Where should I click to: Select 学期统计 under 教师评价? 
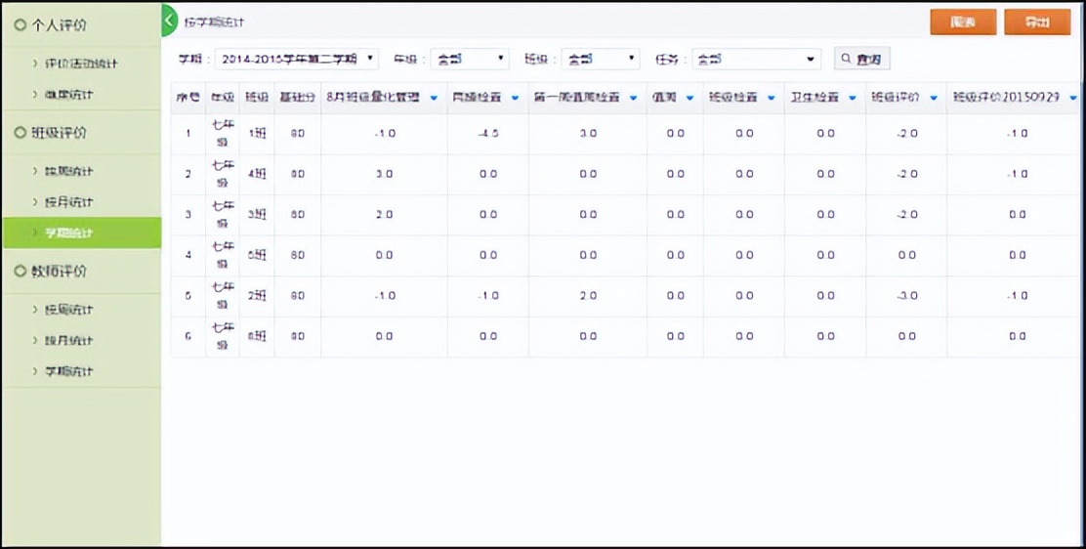(x=69, y=371)
